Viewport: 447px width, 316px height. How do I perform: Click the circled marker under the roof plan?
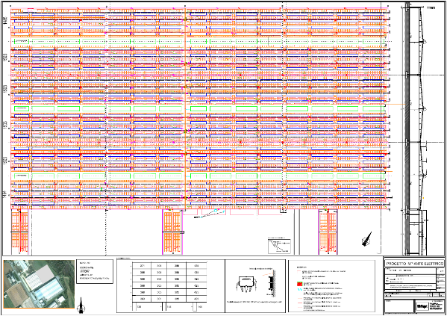216,211
